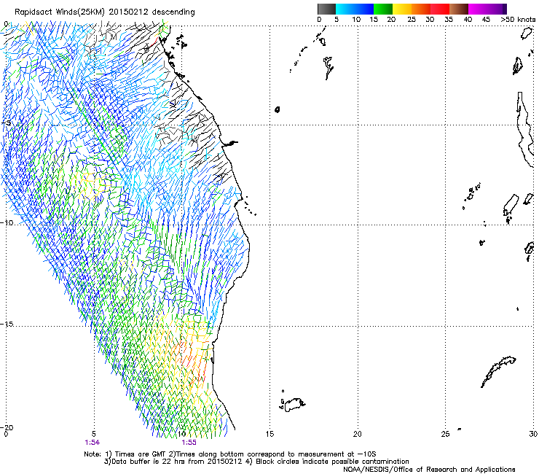Click the NOAA/NESDIS Office of Research credit
Screen dimensions: 539x474
click(x=429, y=470)
